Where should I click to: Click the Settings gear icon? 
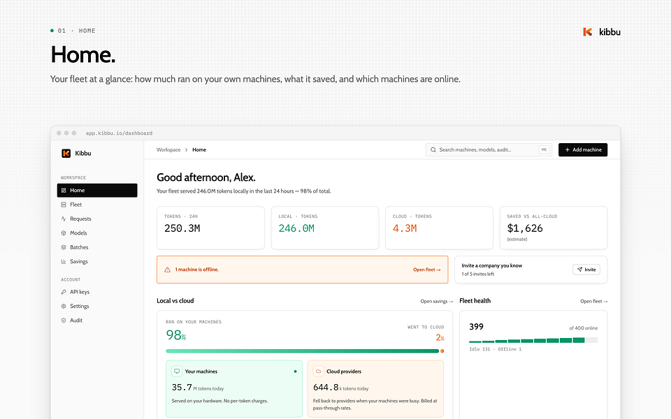pos(64,306)
